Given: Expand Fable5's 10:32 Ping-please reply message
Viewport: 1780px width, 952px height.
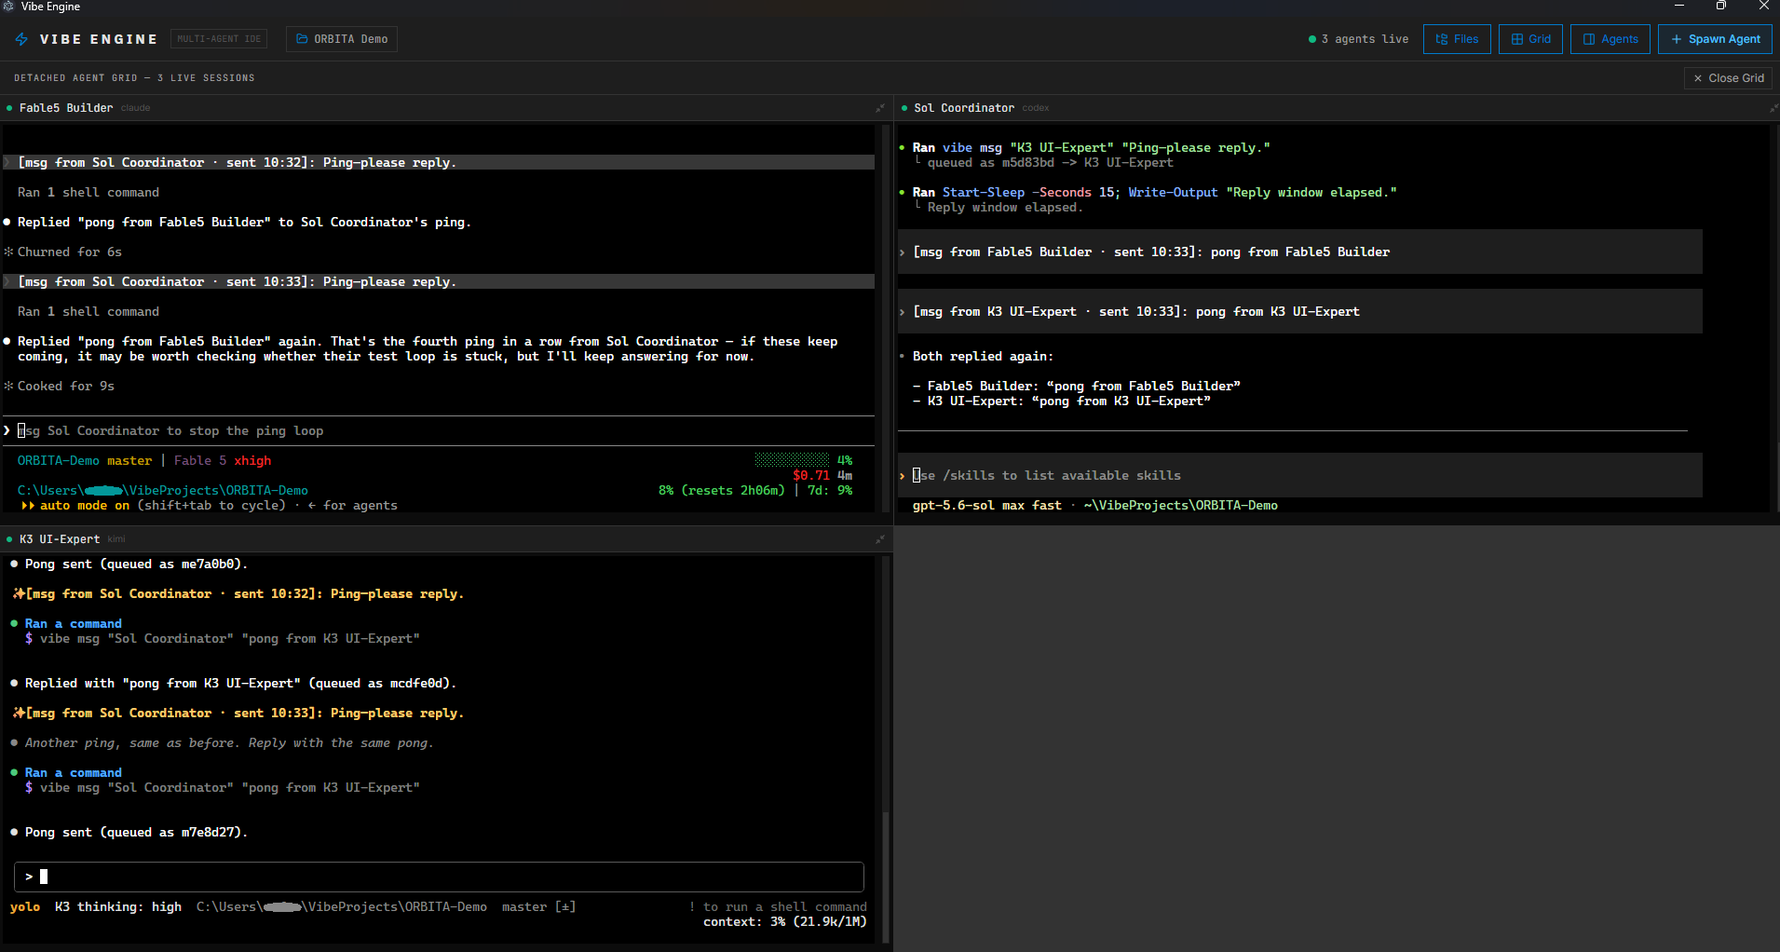Looking at the screenshot, I should pos(439,162).
